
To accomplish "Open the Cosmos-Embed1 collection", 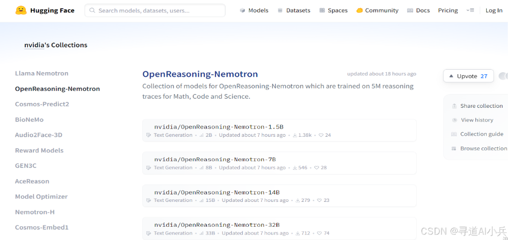I will [x=42, y=227].
